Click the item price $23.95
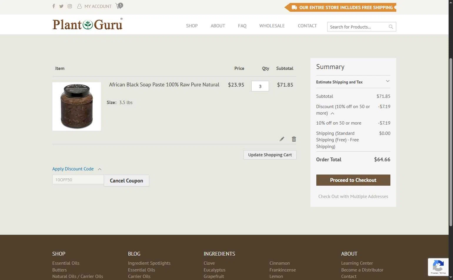Screen dimensions: 453x280 point(236,85)
